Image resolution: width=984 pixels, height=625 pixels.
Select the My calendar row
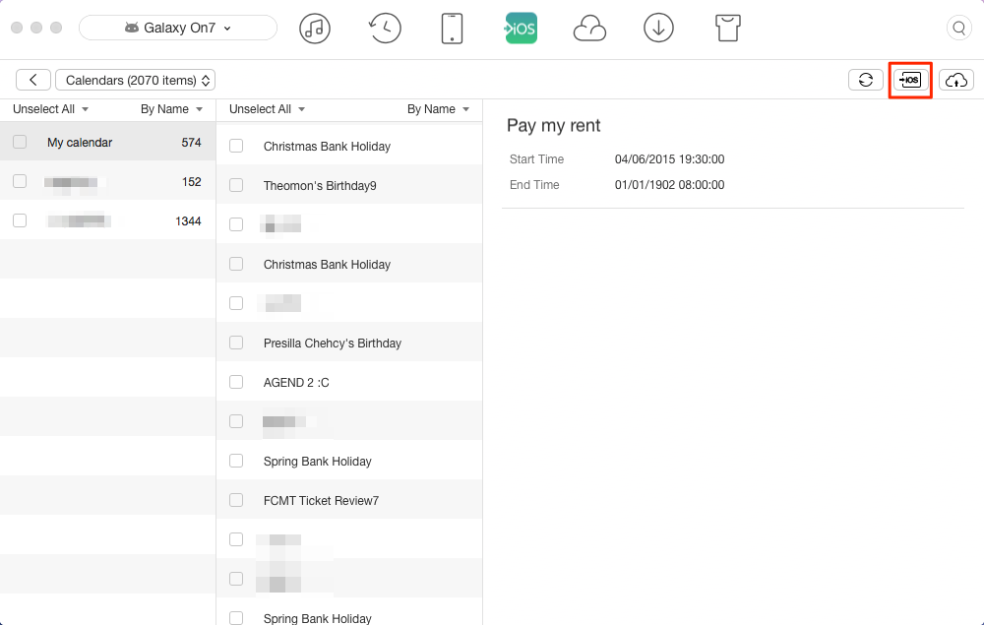(108, 142)
